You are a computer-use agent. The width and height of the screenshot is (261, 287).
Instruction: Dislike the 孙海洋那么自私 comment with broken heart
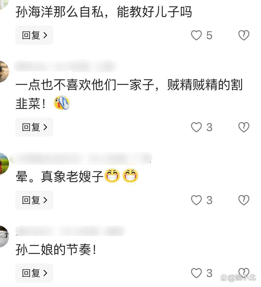coord(244,35)
